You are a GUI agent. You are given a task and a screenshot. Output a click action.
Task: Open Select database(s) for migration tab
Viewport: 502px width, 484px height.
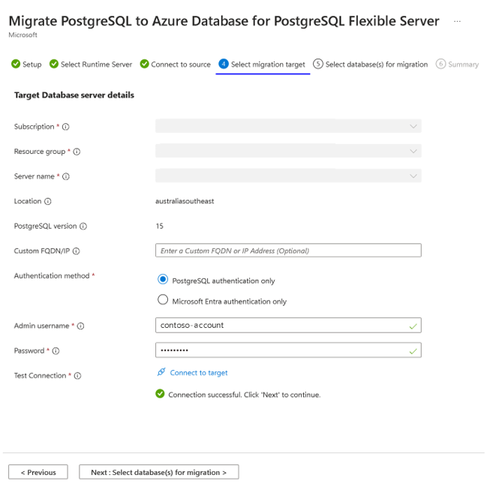(x=371, y=65)
